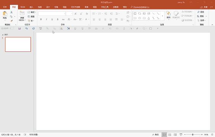
Task: Expand the shapes gallery more arrow
Action: [x=162, y=16]
